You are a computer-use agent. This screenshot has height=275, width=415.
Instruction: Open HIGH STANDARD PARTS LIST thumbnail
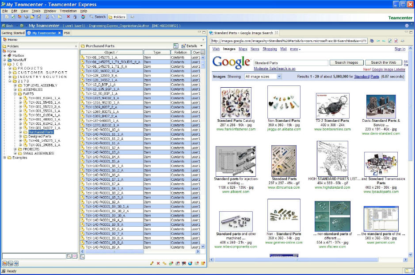332,159
